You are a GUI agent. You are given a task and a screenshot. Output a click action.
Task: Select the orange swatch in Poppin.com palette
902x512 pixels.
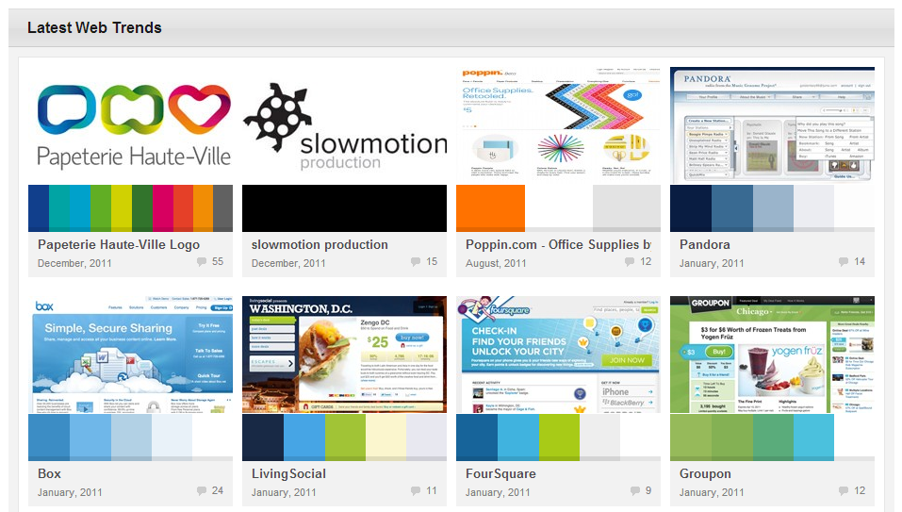tap(490, 207)
